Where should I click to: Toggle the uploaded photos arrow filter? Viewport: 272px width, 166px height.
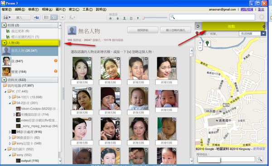pos(117,18)
